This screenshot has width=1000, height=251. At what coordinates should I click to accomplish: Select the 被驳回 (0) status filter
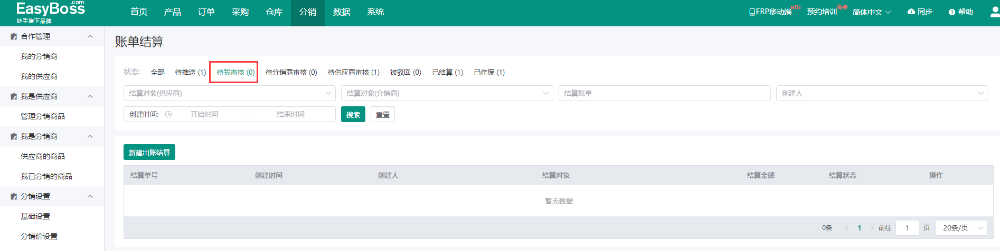click(x=405, y=72)
